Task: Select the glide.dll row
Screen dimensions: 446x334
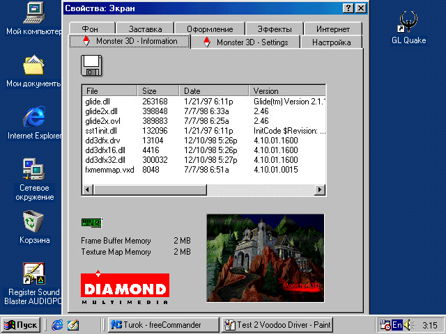Action: [x=203, y=102]
